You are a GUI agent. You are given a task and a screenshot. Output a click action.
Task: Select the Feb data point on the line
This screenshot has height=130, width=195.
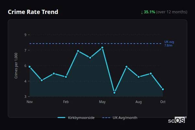tap(66, 77)
